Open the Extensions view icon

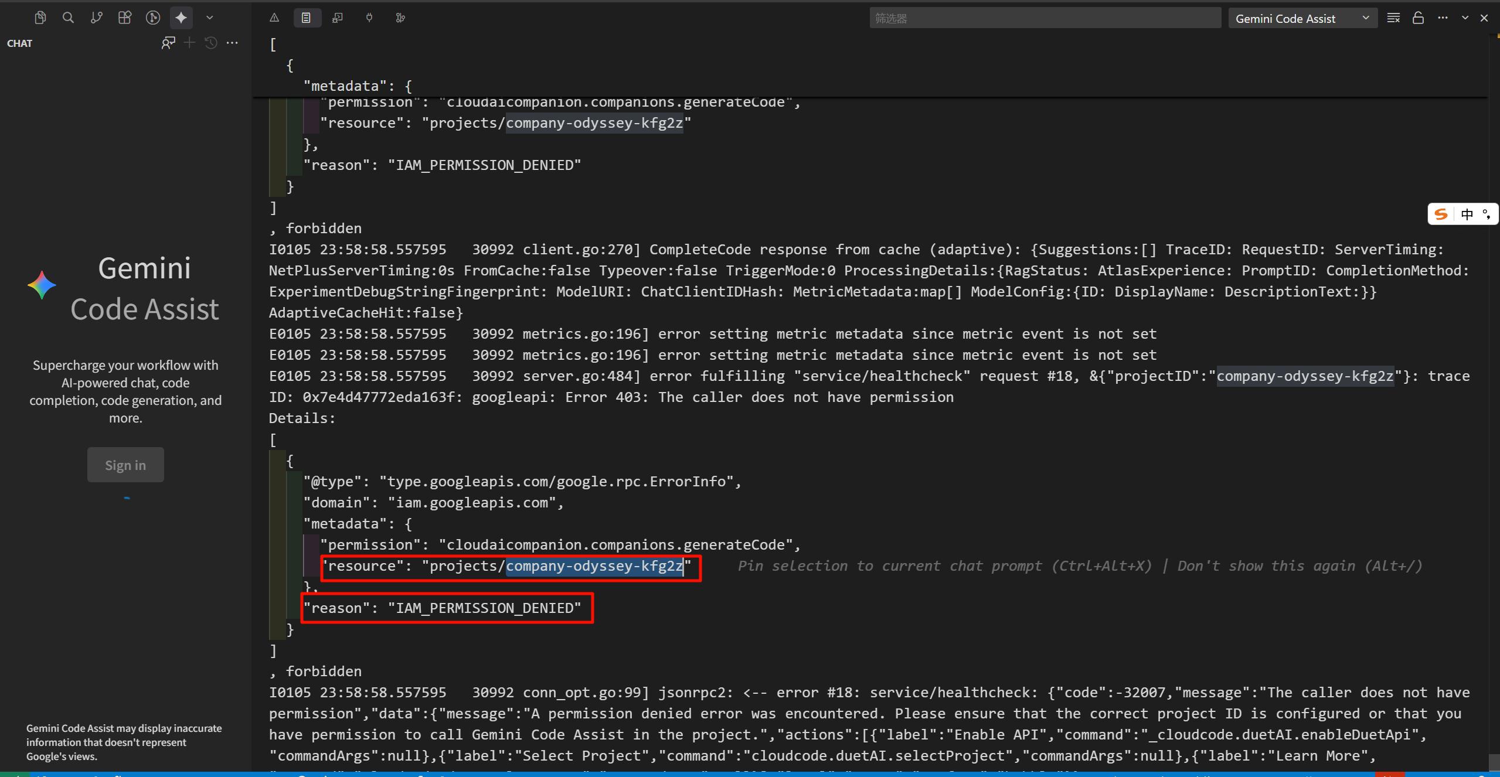pyautogui.click(x=124, y=18)
